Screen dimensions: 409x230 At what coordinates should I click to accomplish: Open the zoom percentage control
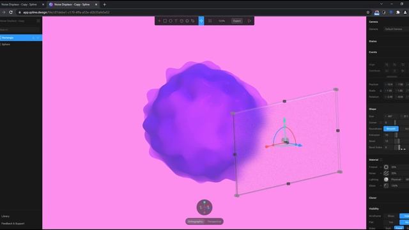pyautogui.click(x=222, y=21)
